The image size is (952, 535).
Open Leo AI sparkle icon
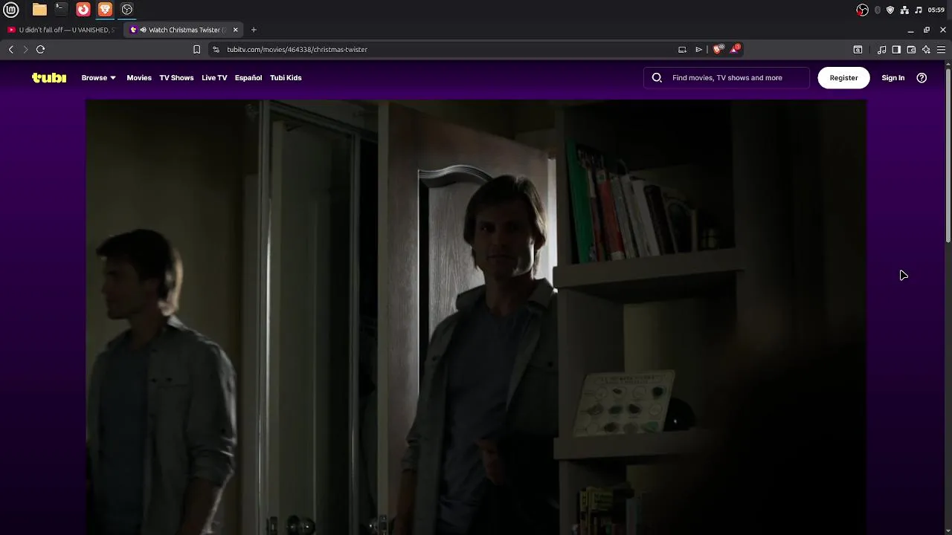926,49
